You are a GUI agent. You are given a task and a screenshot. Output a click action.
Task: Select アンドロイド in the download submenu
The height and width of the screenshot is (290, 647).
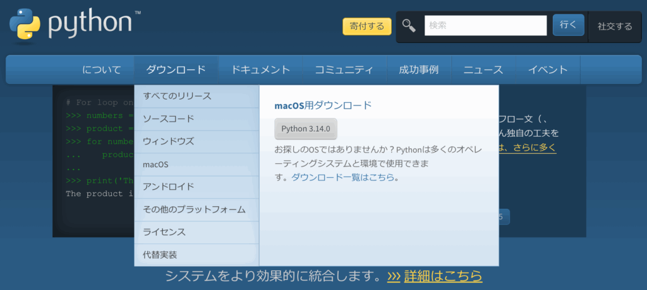coord(168,187)
